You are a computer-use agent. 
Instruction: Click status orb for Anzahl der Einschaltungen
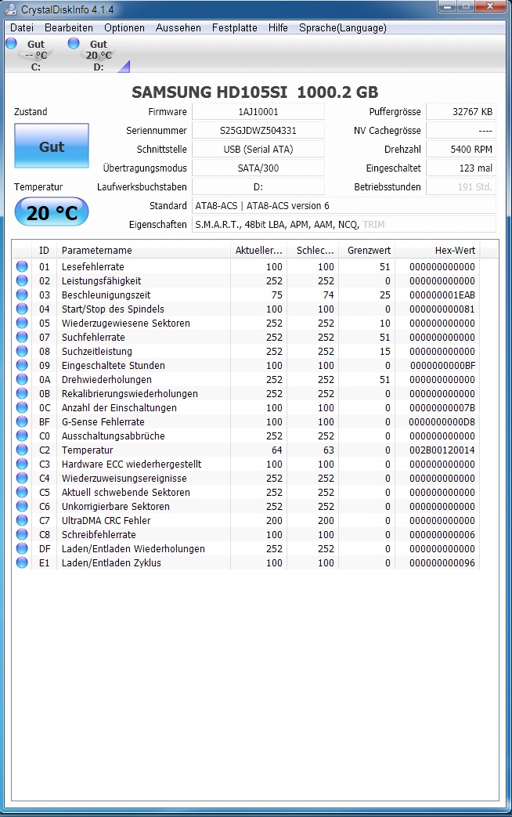click(x=22, y=407)
